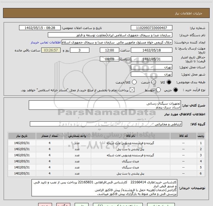The image size is (213, 206).
Task: Click the کد کالا column header
Action: 183,136
